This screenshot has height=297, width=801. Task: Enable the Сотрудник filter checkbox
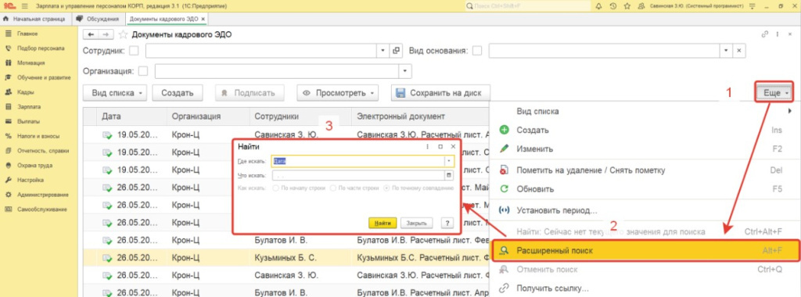click(x=134, y=51)
